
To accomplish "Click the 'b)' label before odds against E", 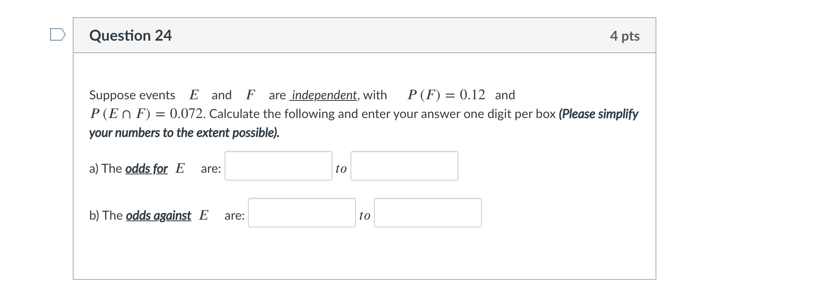I will (x=95, y=215).
